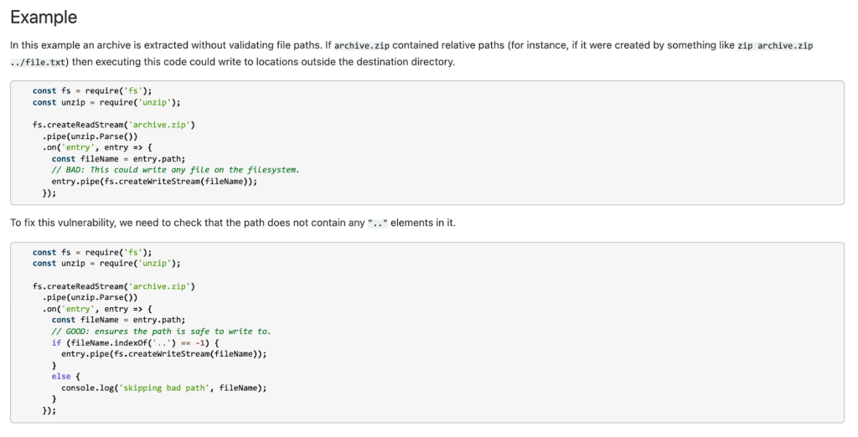Click the inline code "zip archive.zip" in the intro
Viewport: 858px width, 437px height.
[775, 45]
